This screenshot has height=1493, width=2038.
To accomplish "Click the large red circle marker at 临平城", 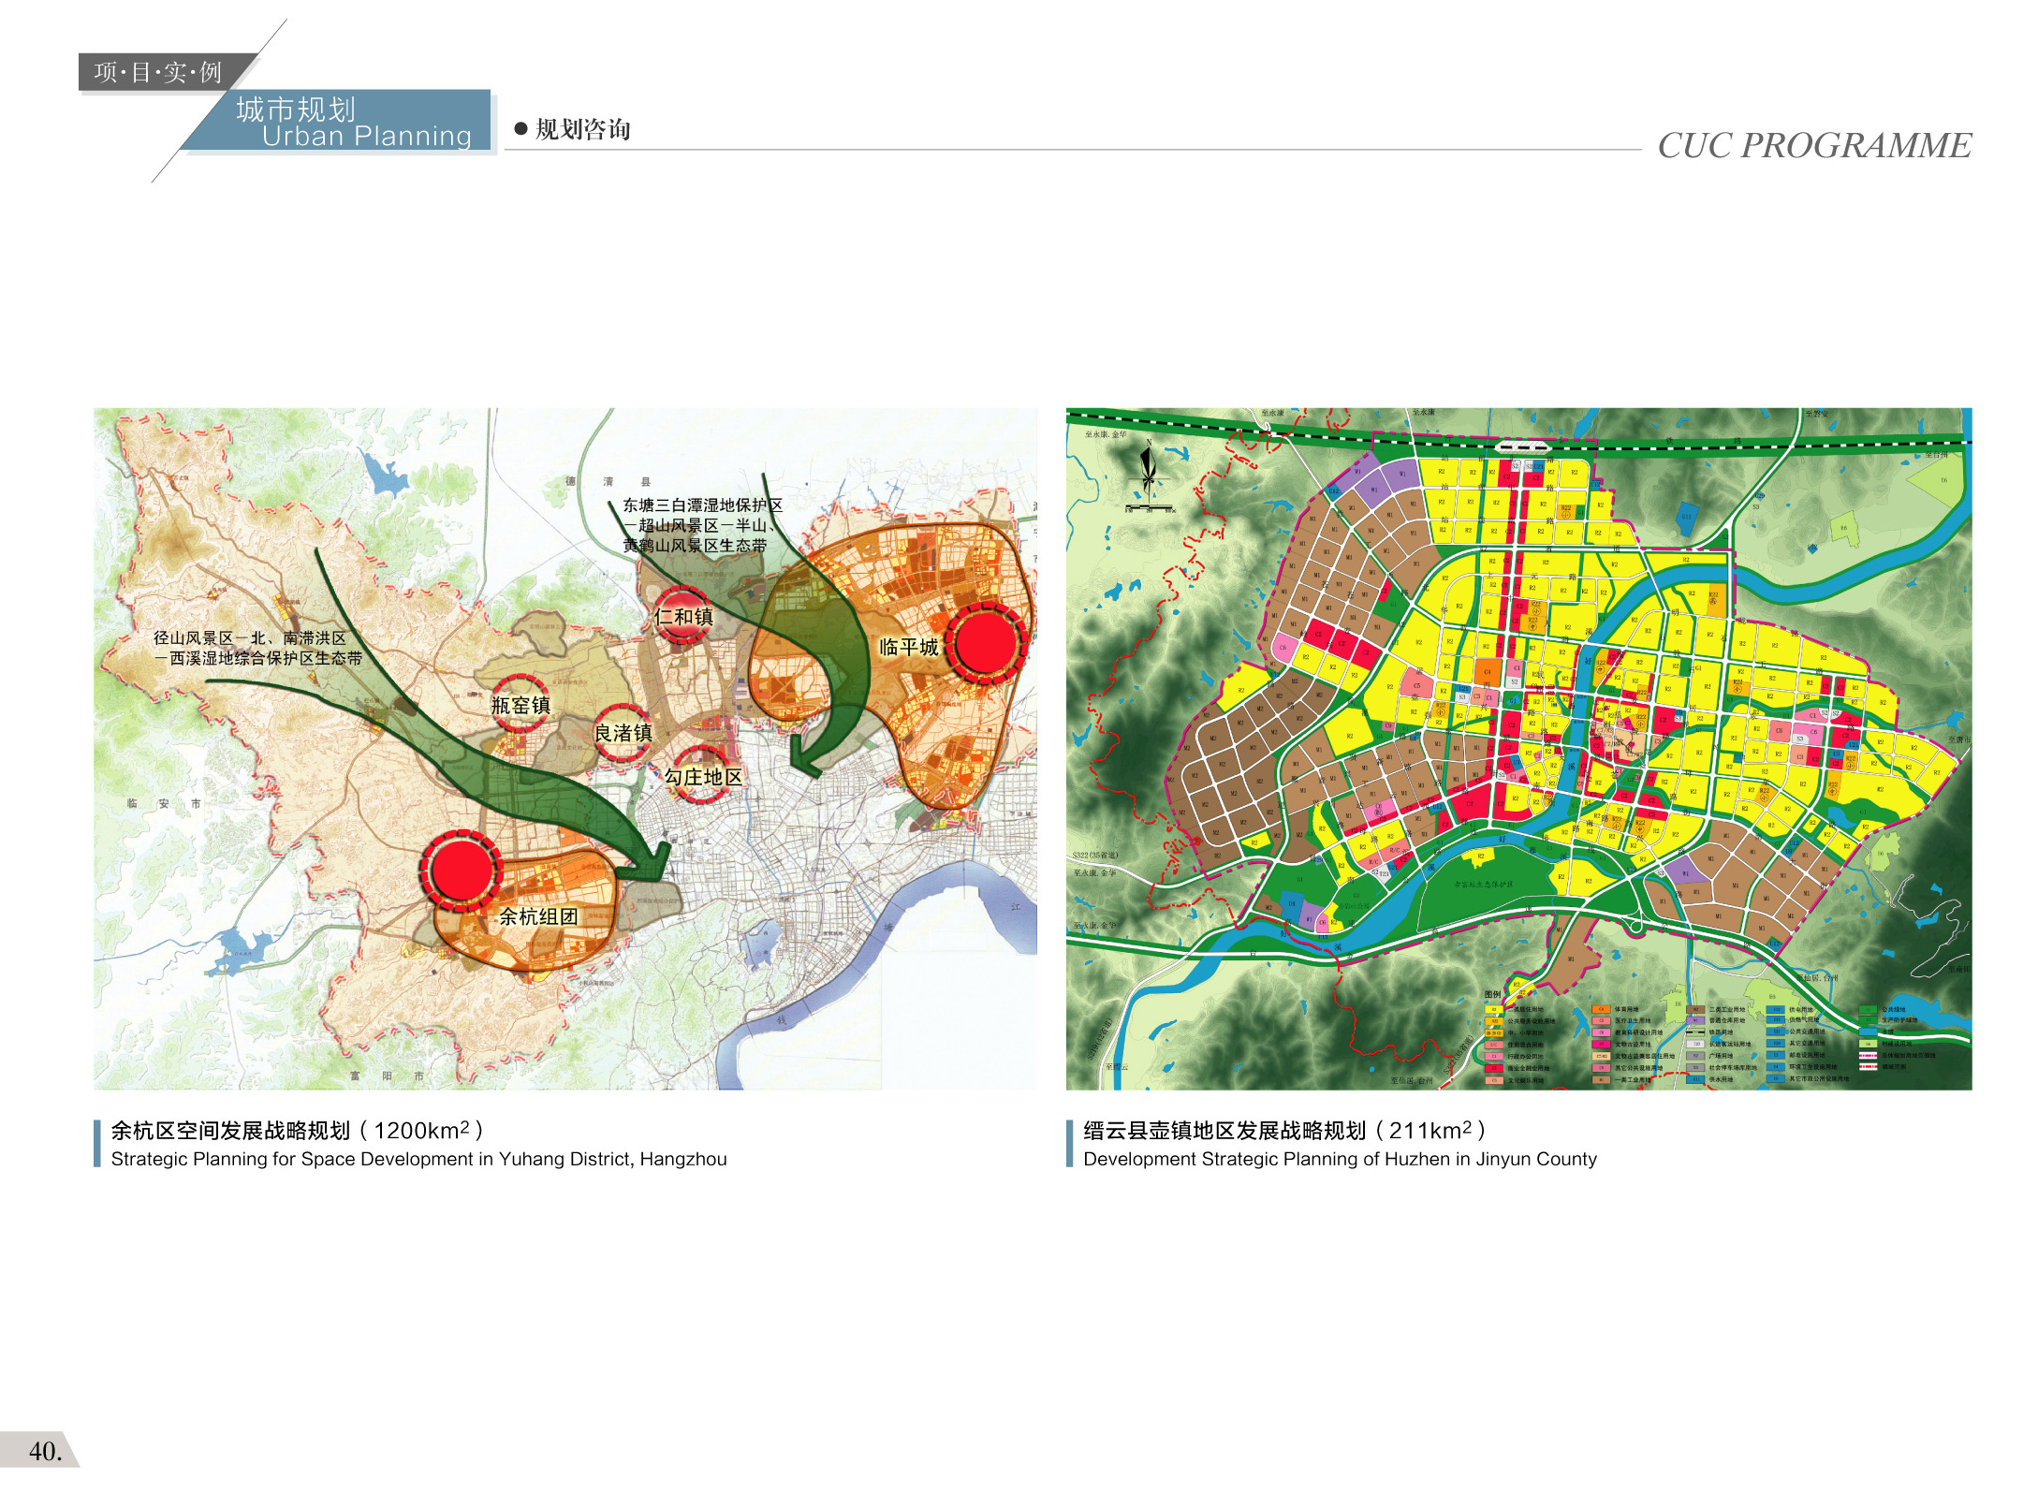I will [985, 642].
